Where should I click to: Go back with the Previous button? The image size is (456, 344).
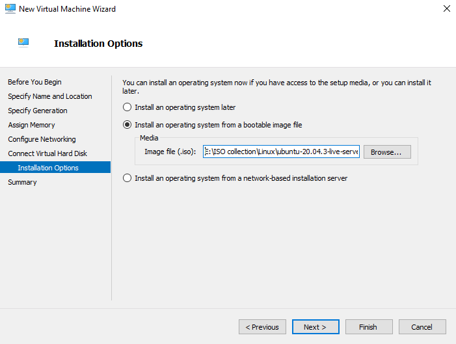[x=263, y=327]
